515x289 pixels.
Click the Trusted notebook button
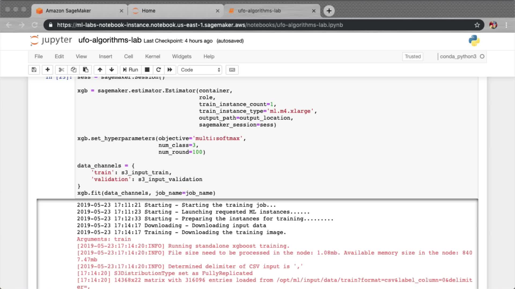(x=413, y=56)
